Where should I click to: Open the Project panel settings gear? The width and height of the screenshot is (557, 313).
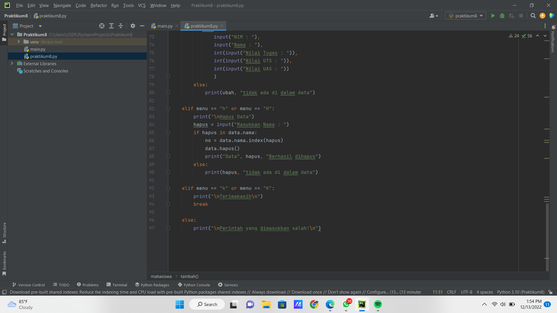point(133,26)
